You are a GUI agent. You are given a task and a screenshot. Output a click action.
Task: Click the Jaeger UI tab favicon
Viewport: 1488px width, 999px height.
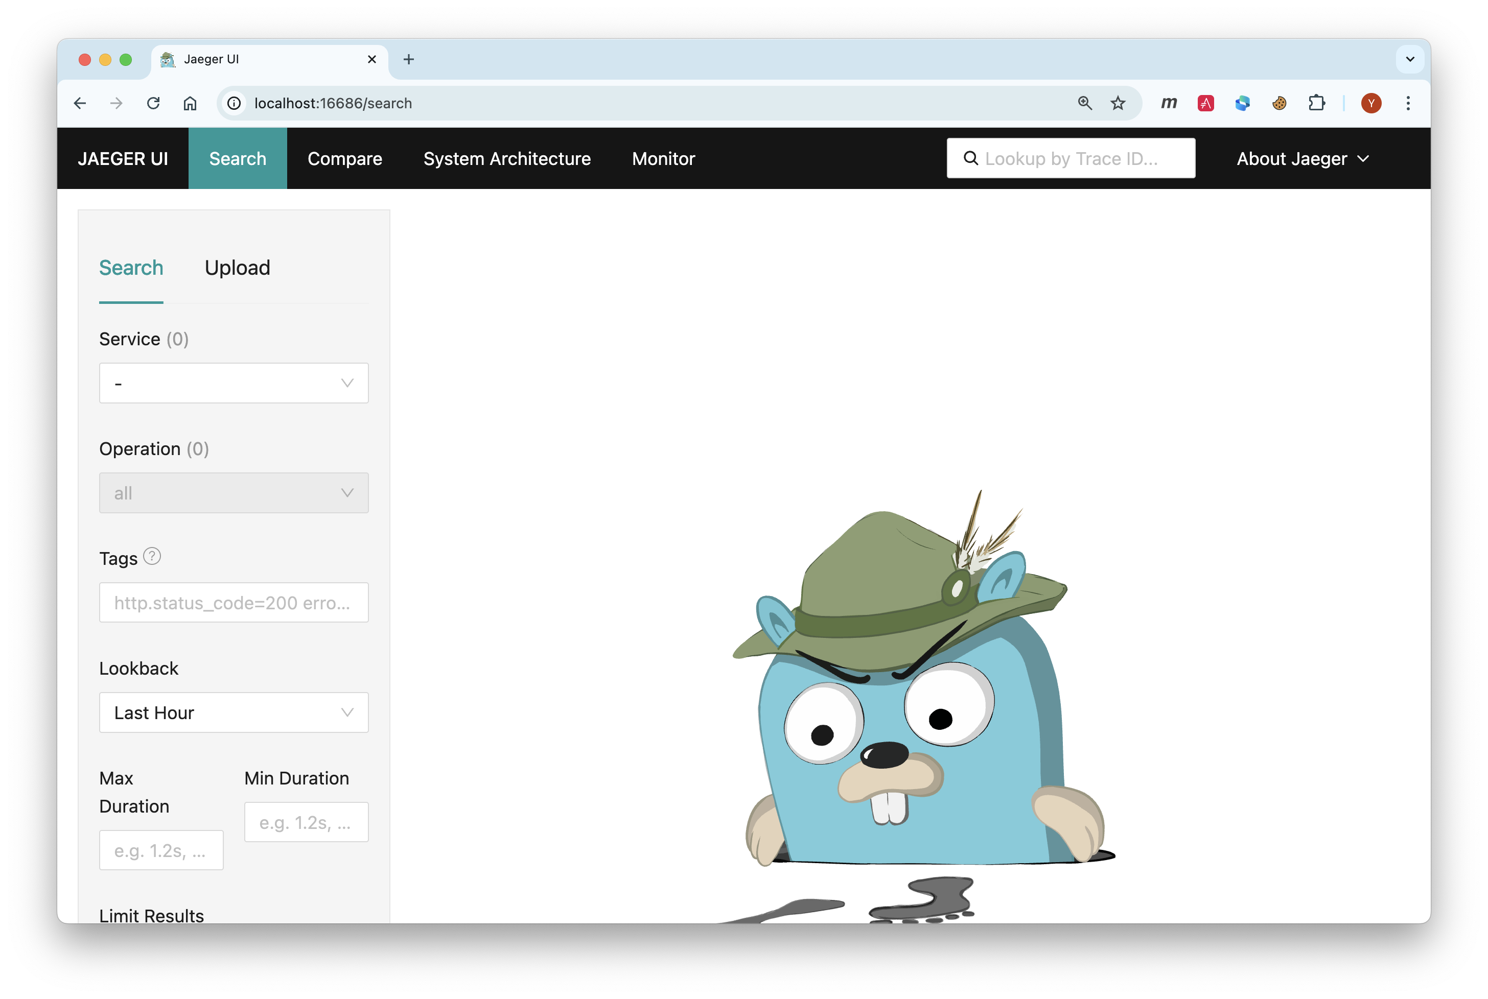[168, 59]
